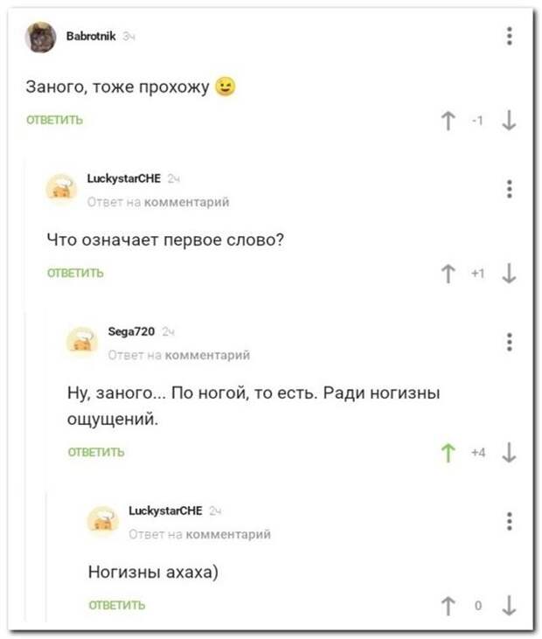The width and height of the screenshot is (542, 639).
Task: Click ОТВЕТИТЬ under "Что означает первое слово?"
Action: click(x=74, y=273)
